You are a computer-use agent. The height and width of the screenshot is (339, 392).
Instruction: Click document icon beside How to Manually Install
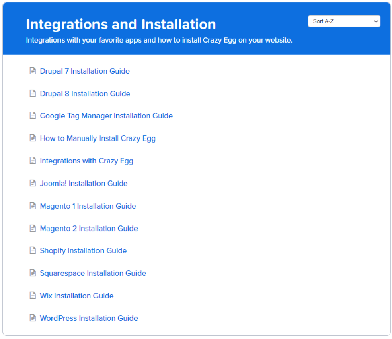[x=33, y=138]
